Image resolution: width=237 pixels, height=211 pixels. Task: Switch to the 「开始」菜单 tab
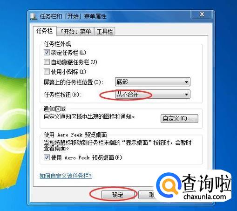click(x=75, y=32)
